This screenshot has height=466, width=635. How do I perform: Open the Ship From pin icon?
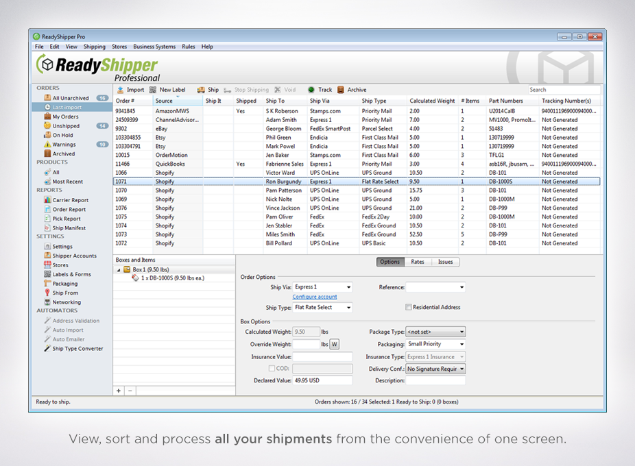pyautogui.click(x=47, y=293)
